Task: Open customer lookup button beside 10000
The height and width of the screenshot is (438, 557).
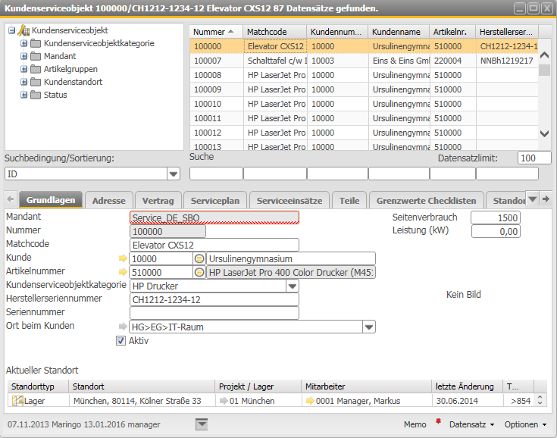Action: click(x=199, y=258)
